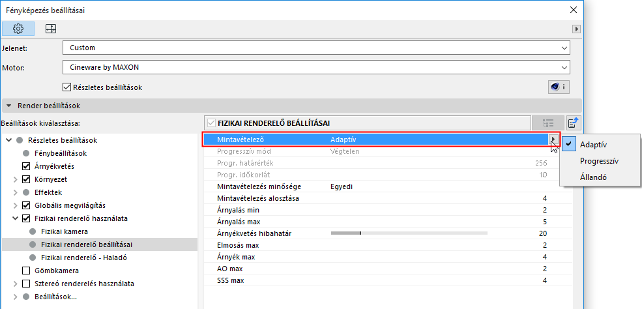Expand the Effektek tree node
This screenshot has height=309, width=642.
pos(15,192)
